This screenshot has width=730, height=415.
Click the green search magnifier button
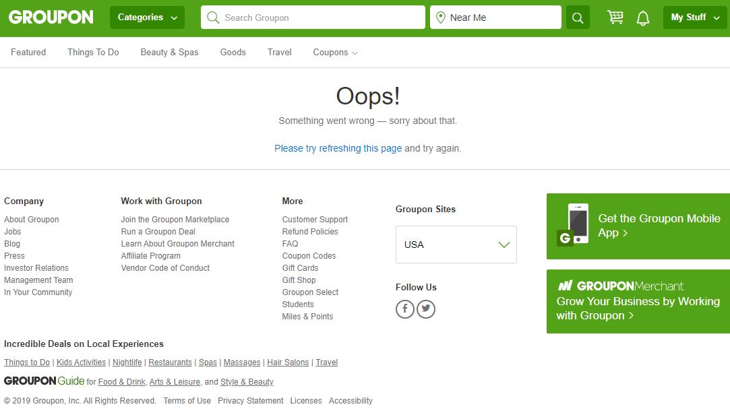(x=578, y=18)
